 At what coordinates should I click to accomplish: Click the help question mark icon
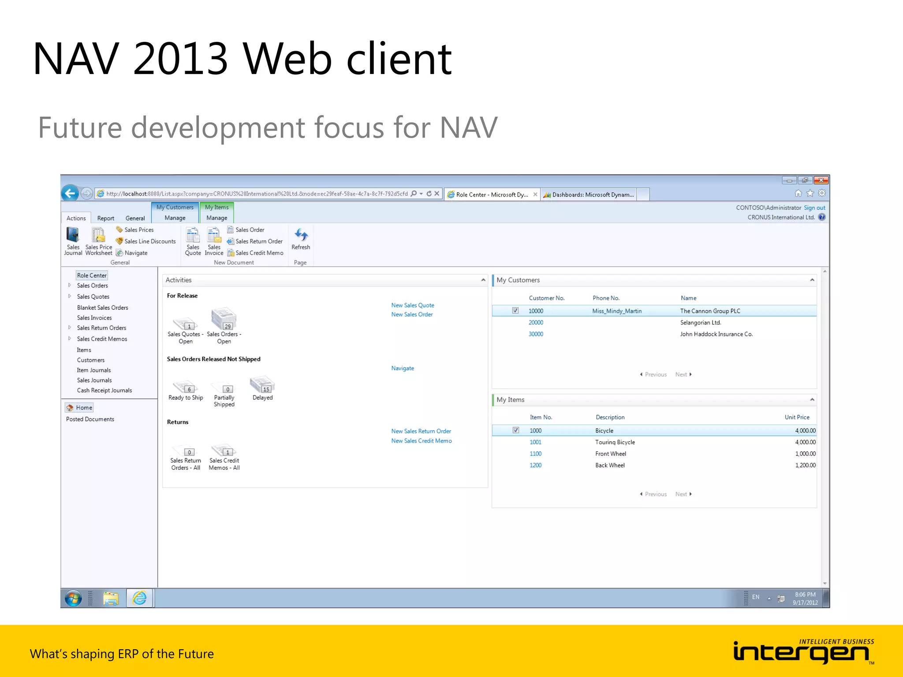tap(822, 217)
